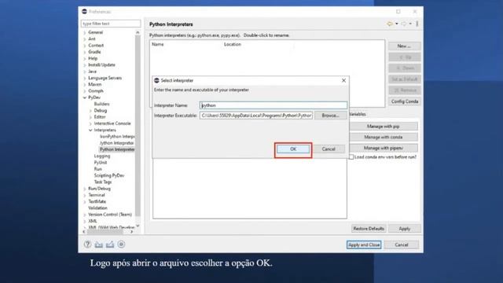Toggle Load conda env vars before run

pyautogui.click(x=351, y=157)
